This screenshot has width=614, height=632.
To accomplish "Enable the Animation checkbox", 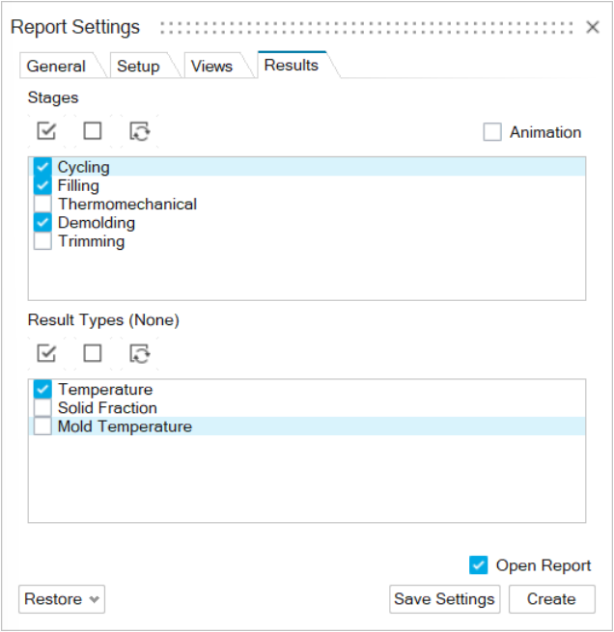I will click(x=492, y=132).
